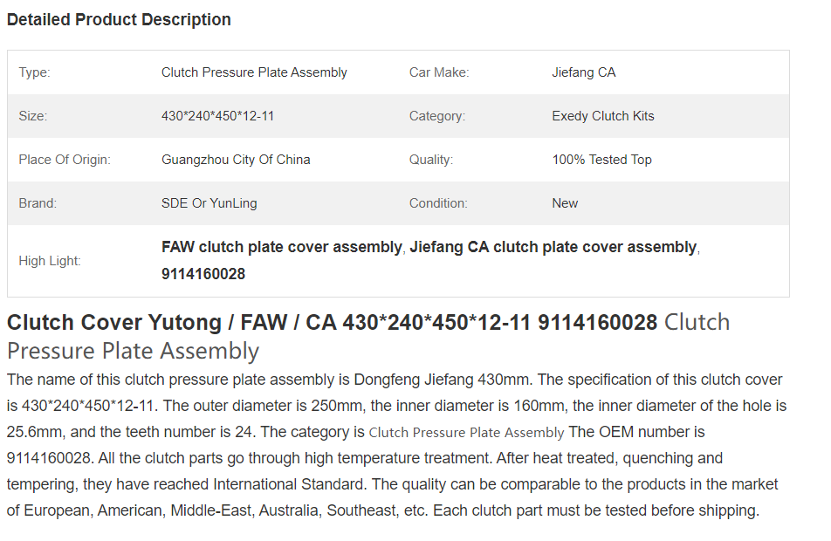Open the Exedy Clutch Kits category
The image size is (831, 541).
pyautogui.click(x=602, y=116)
